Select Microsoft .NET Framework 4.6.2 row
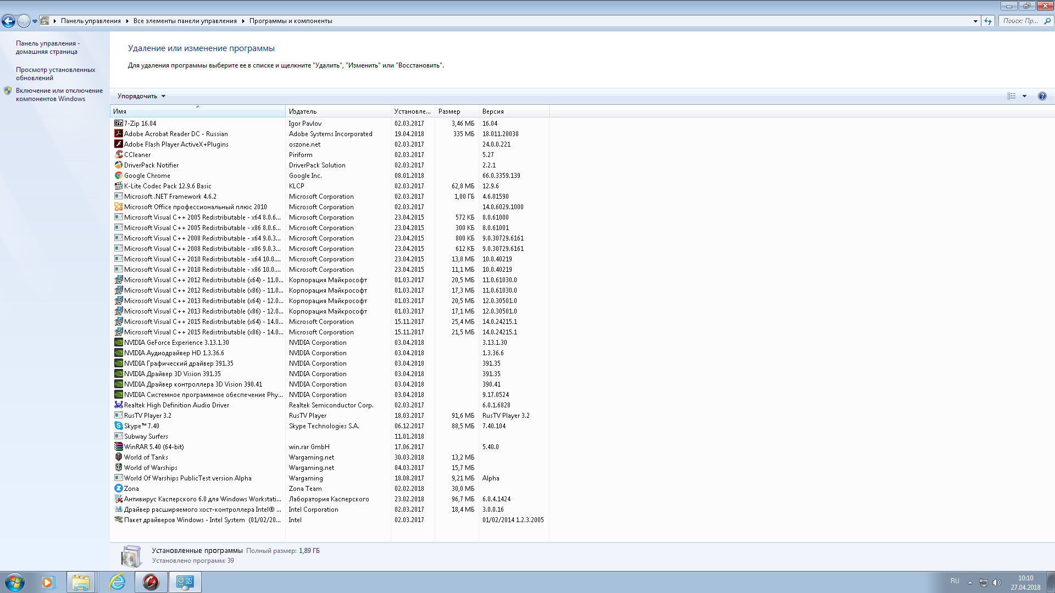The width and height of the screenshot is (1055, 593). point(330,197)
